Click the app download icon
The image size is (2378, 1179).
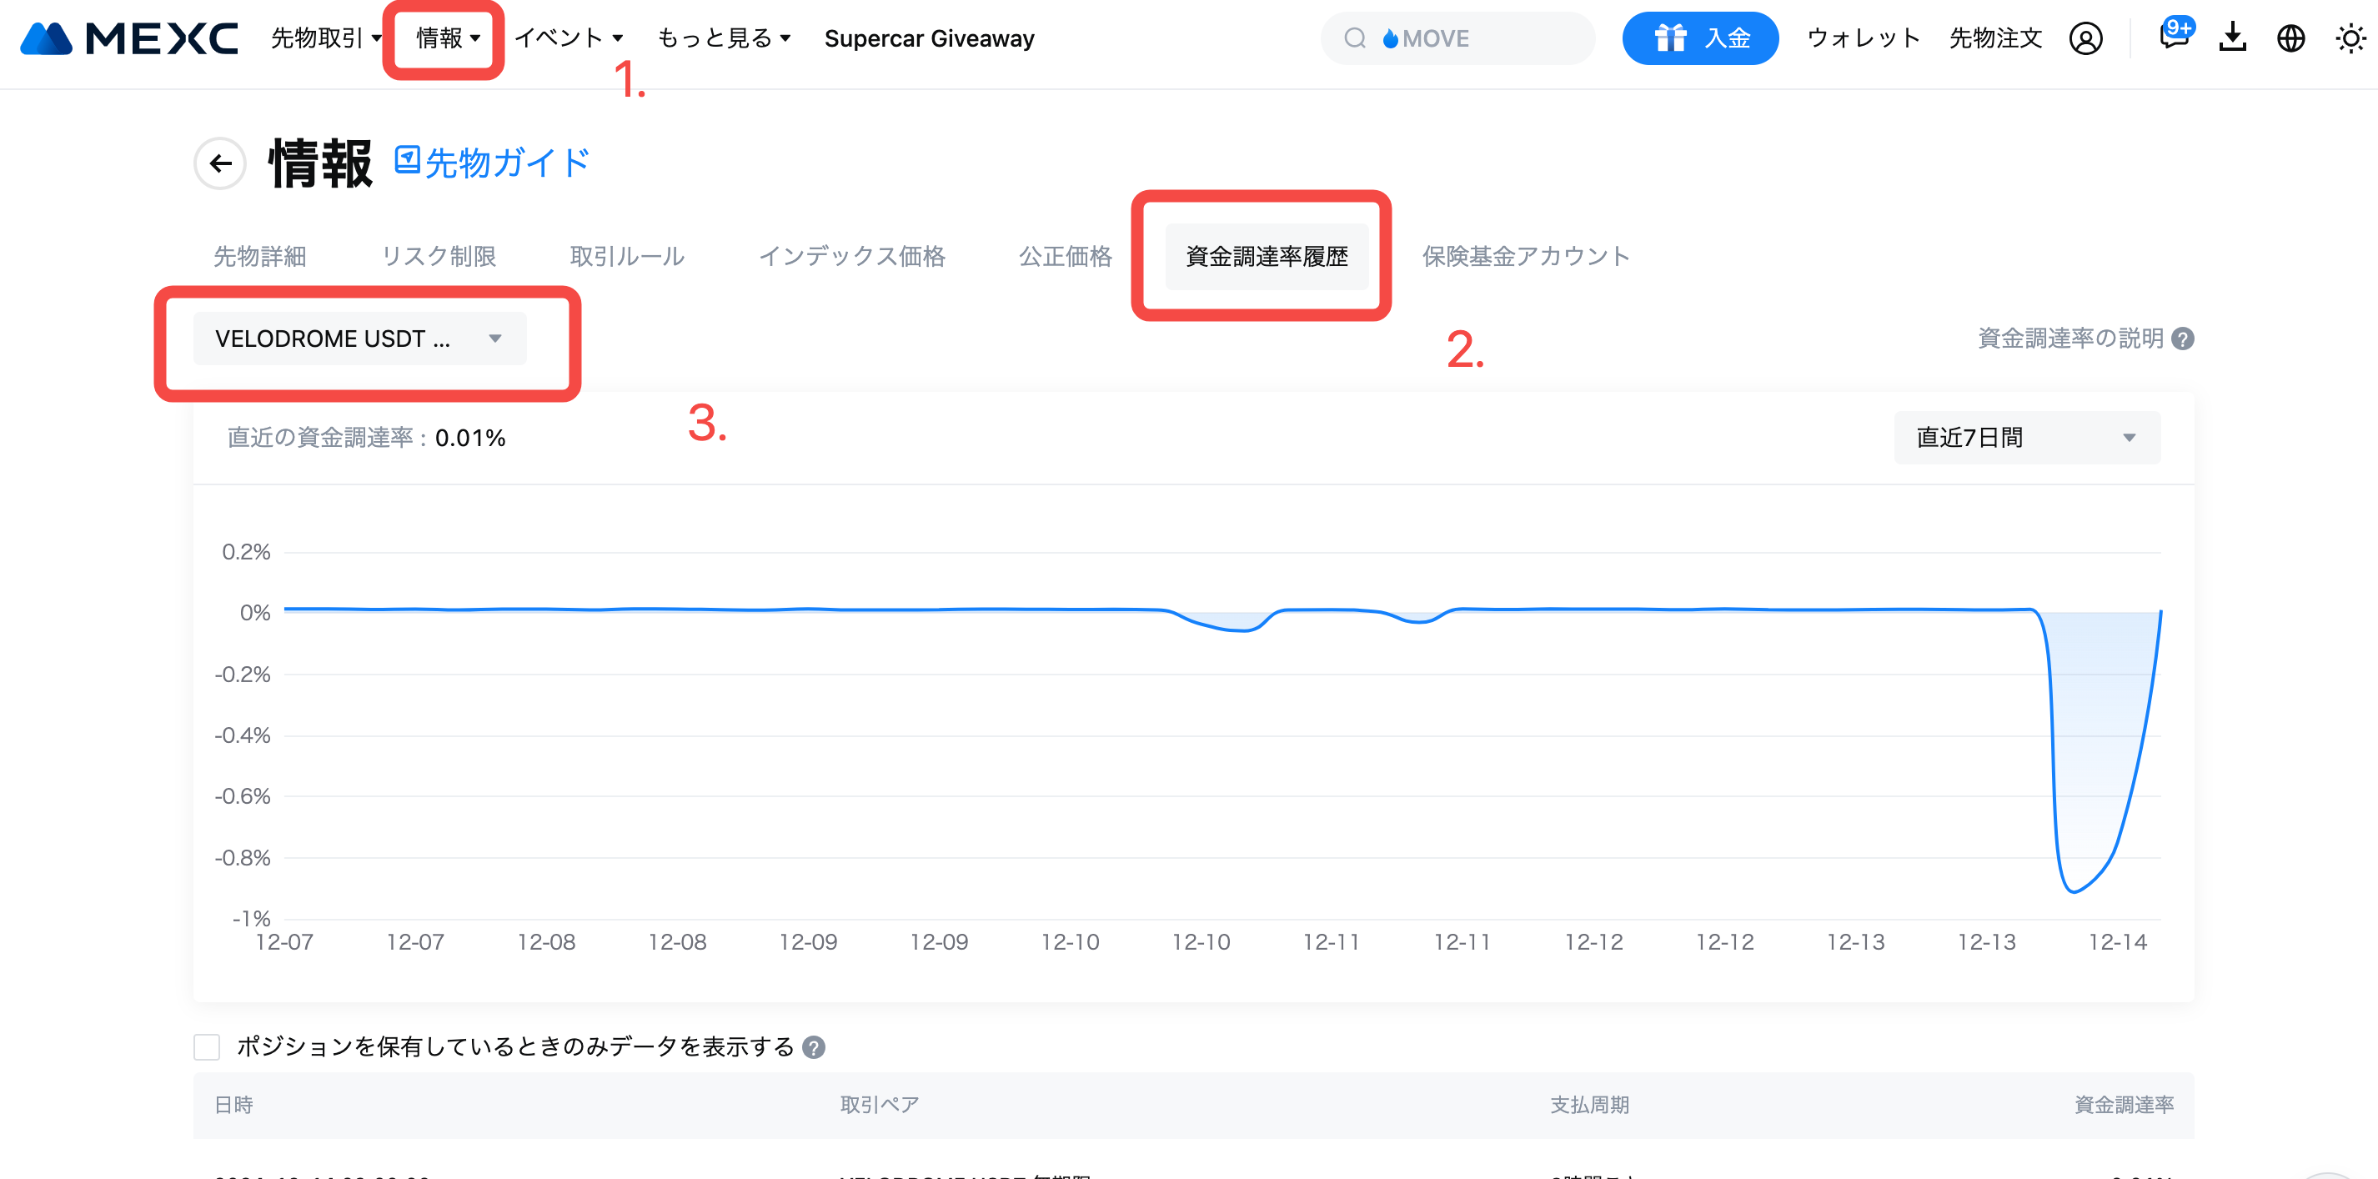click(x=2232, y=39)
